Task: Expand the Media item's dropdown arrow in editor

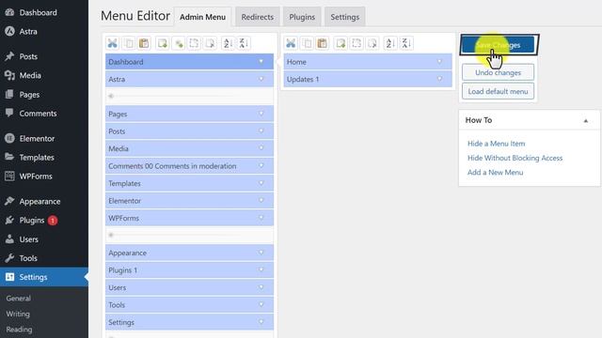Action: tap(261, 148)
